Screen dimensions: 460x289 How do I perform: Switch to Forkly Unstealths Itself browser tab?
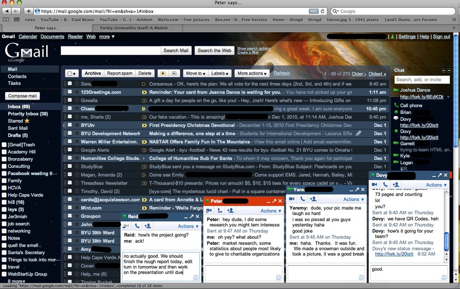click(x=137, y=28)
